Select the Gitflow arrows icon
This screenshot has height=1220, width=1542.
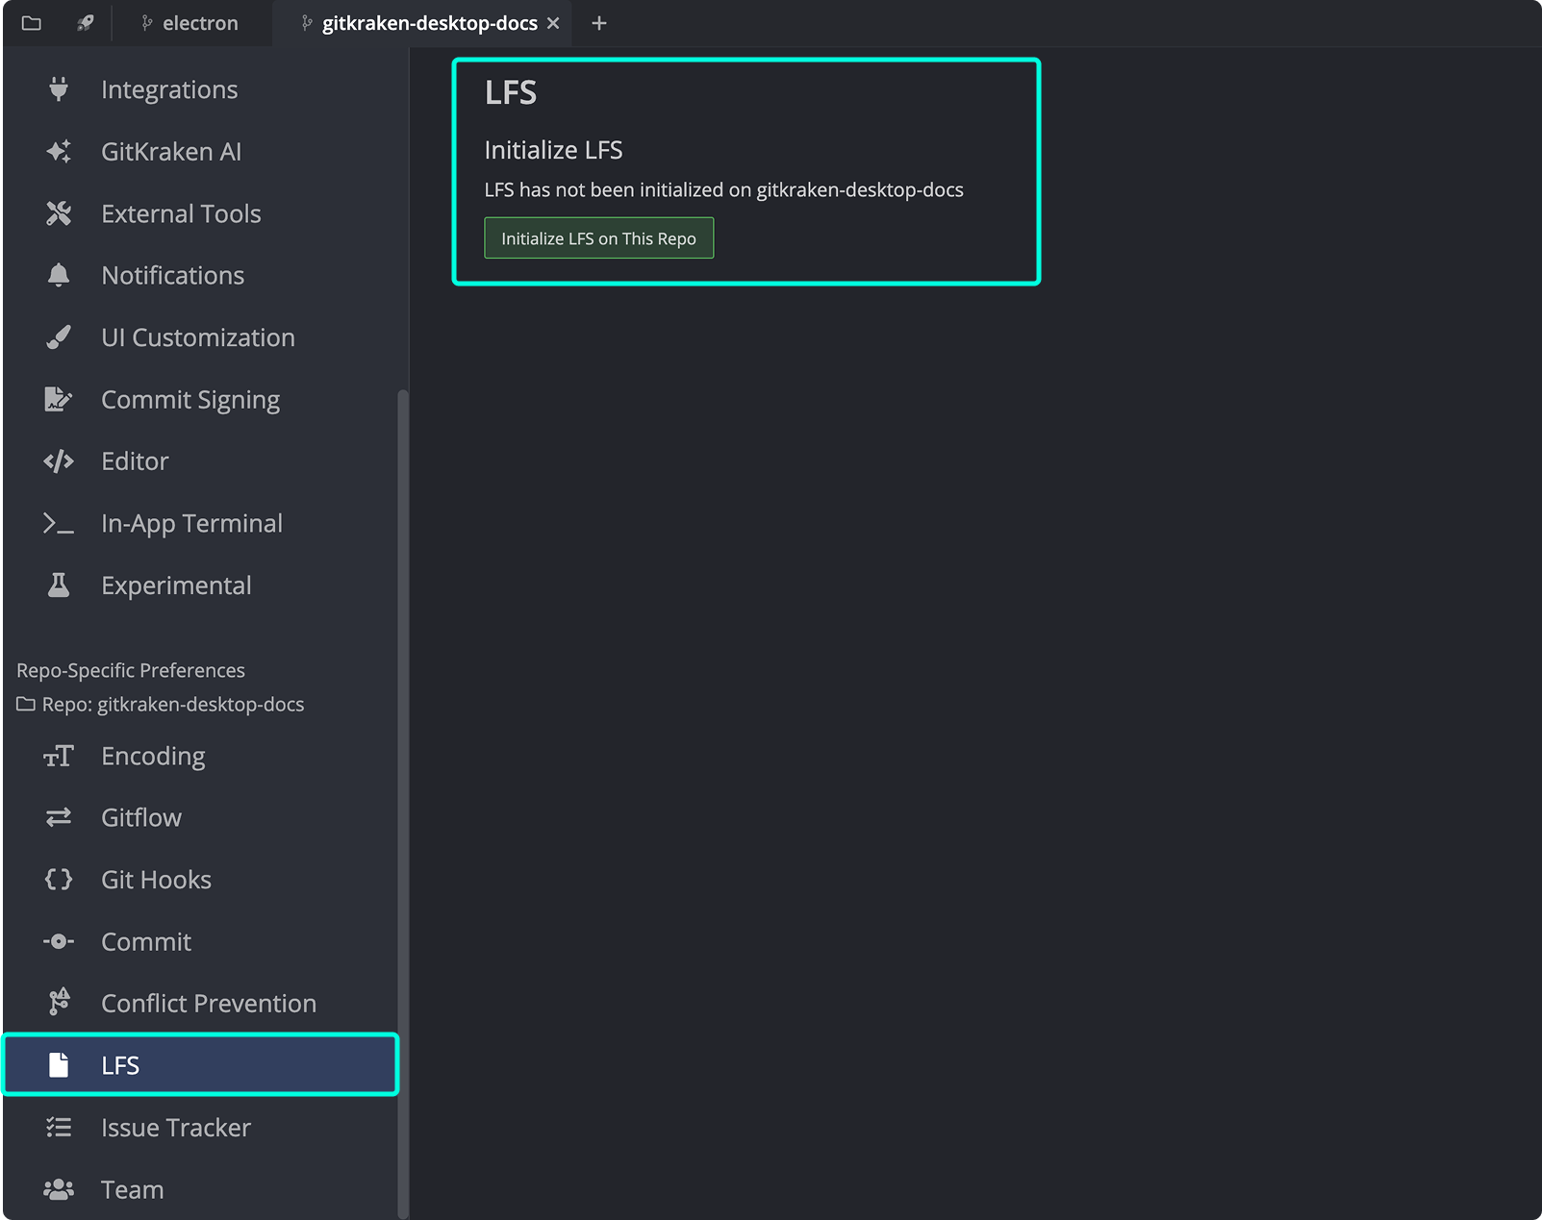(58, 816)
